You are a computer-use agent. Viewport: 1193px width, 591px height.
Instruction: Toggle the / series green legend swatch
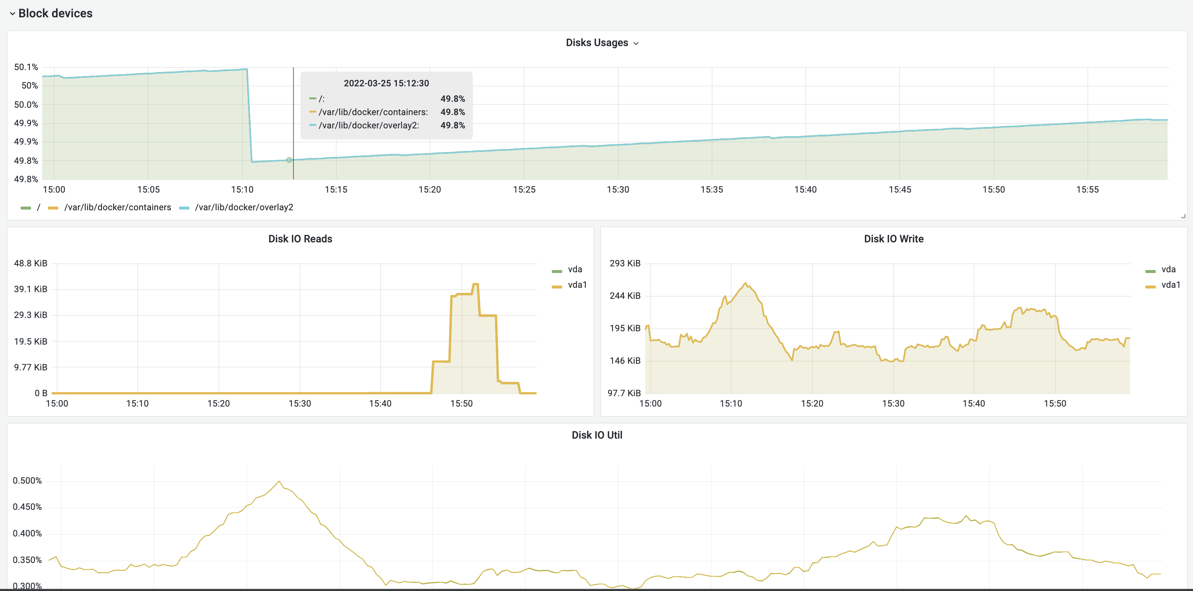(26, 208)
